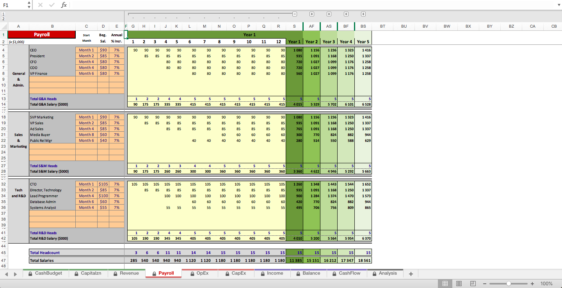Select the CEO row label cell

52,50
